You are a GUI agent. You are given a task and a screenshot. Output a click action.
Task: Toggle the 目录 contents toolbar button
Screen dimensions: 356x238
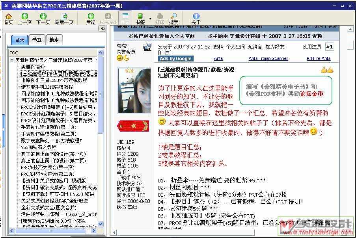[125, 18]
